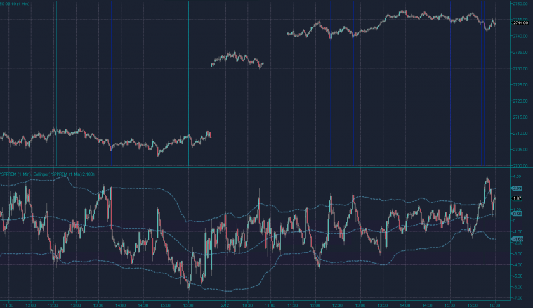
Task: Click the 2730.00 price axis label
Action: (520, 68)
